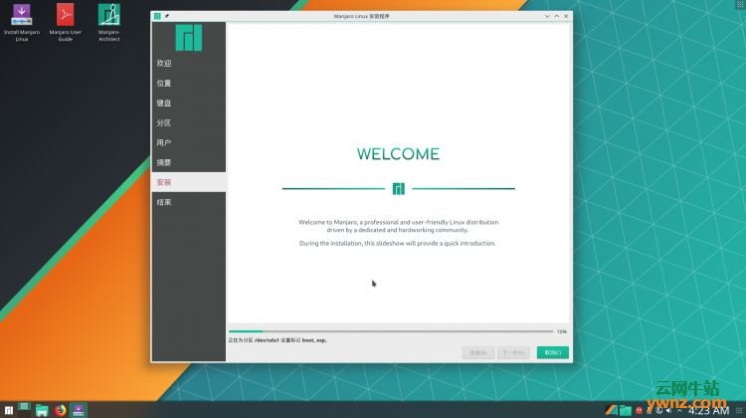Image resolution: width=746 pixels, height=418 pixels.
Task: Select the 用户 step in sidebar
Action: (x=189, y=142)
